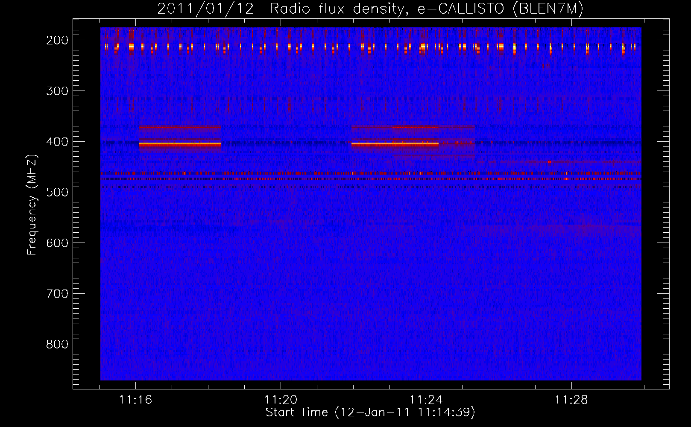691x427 pixels.
Task: Click the 400 frequency tick label
Action: 57,142
